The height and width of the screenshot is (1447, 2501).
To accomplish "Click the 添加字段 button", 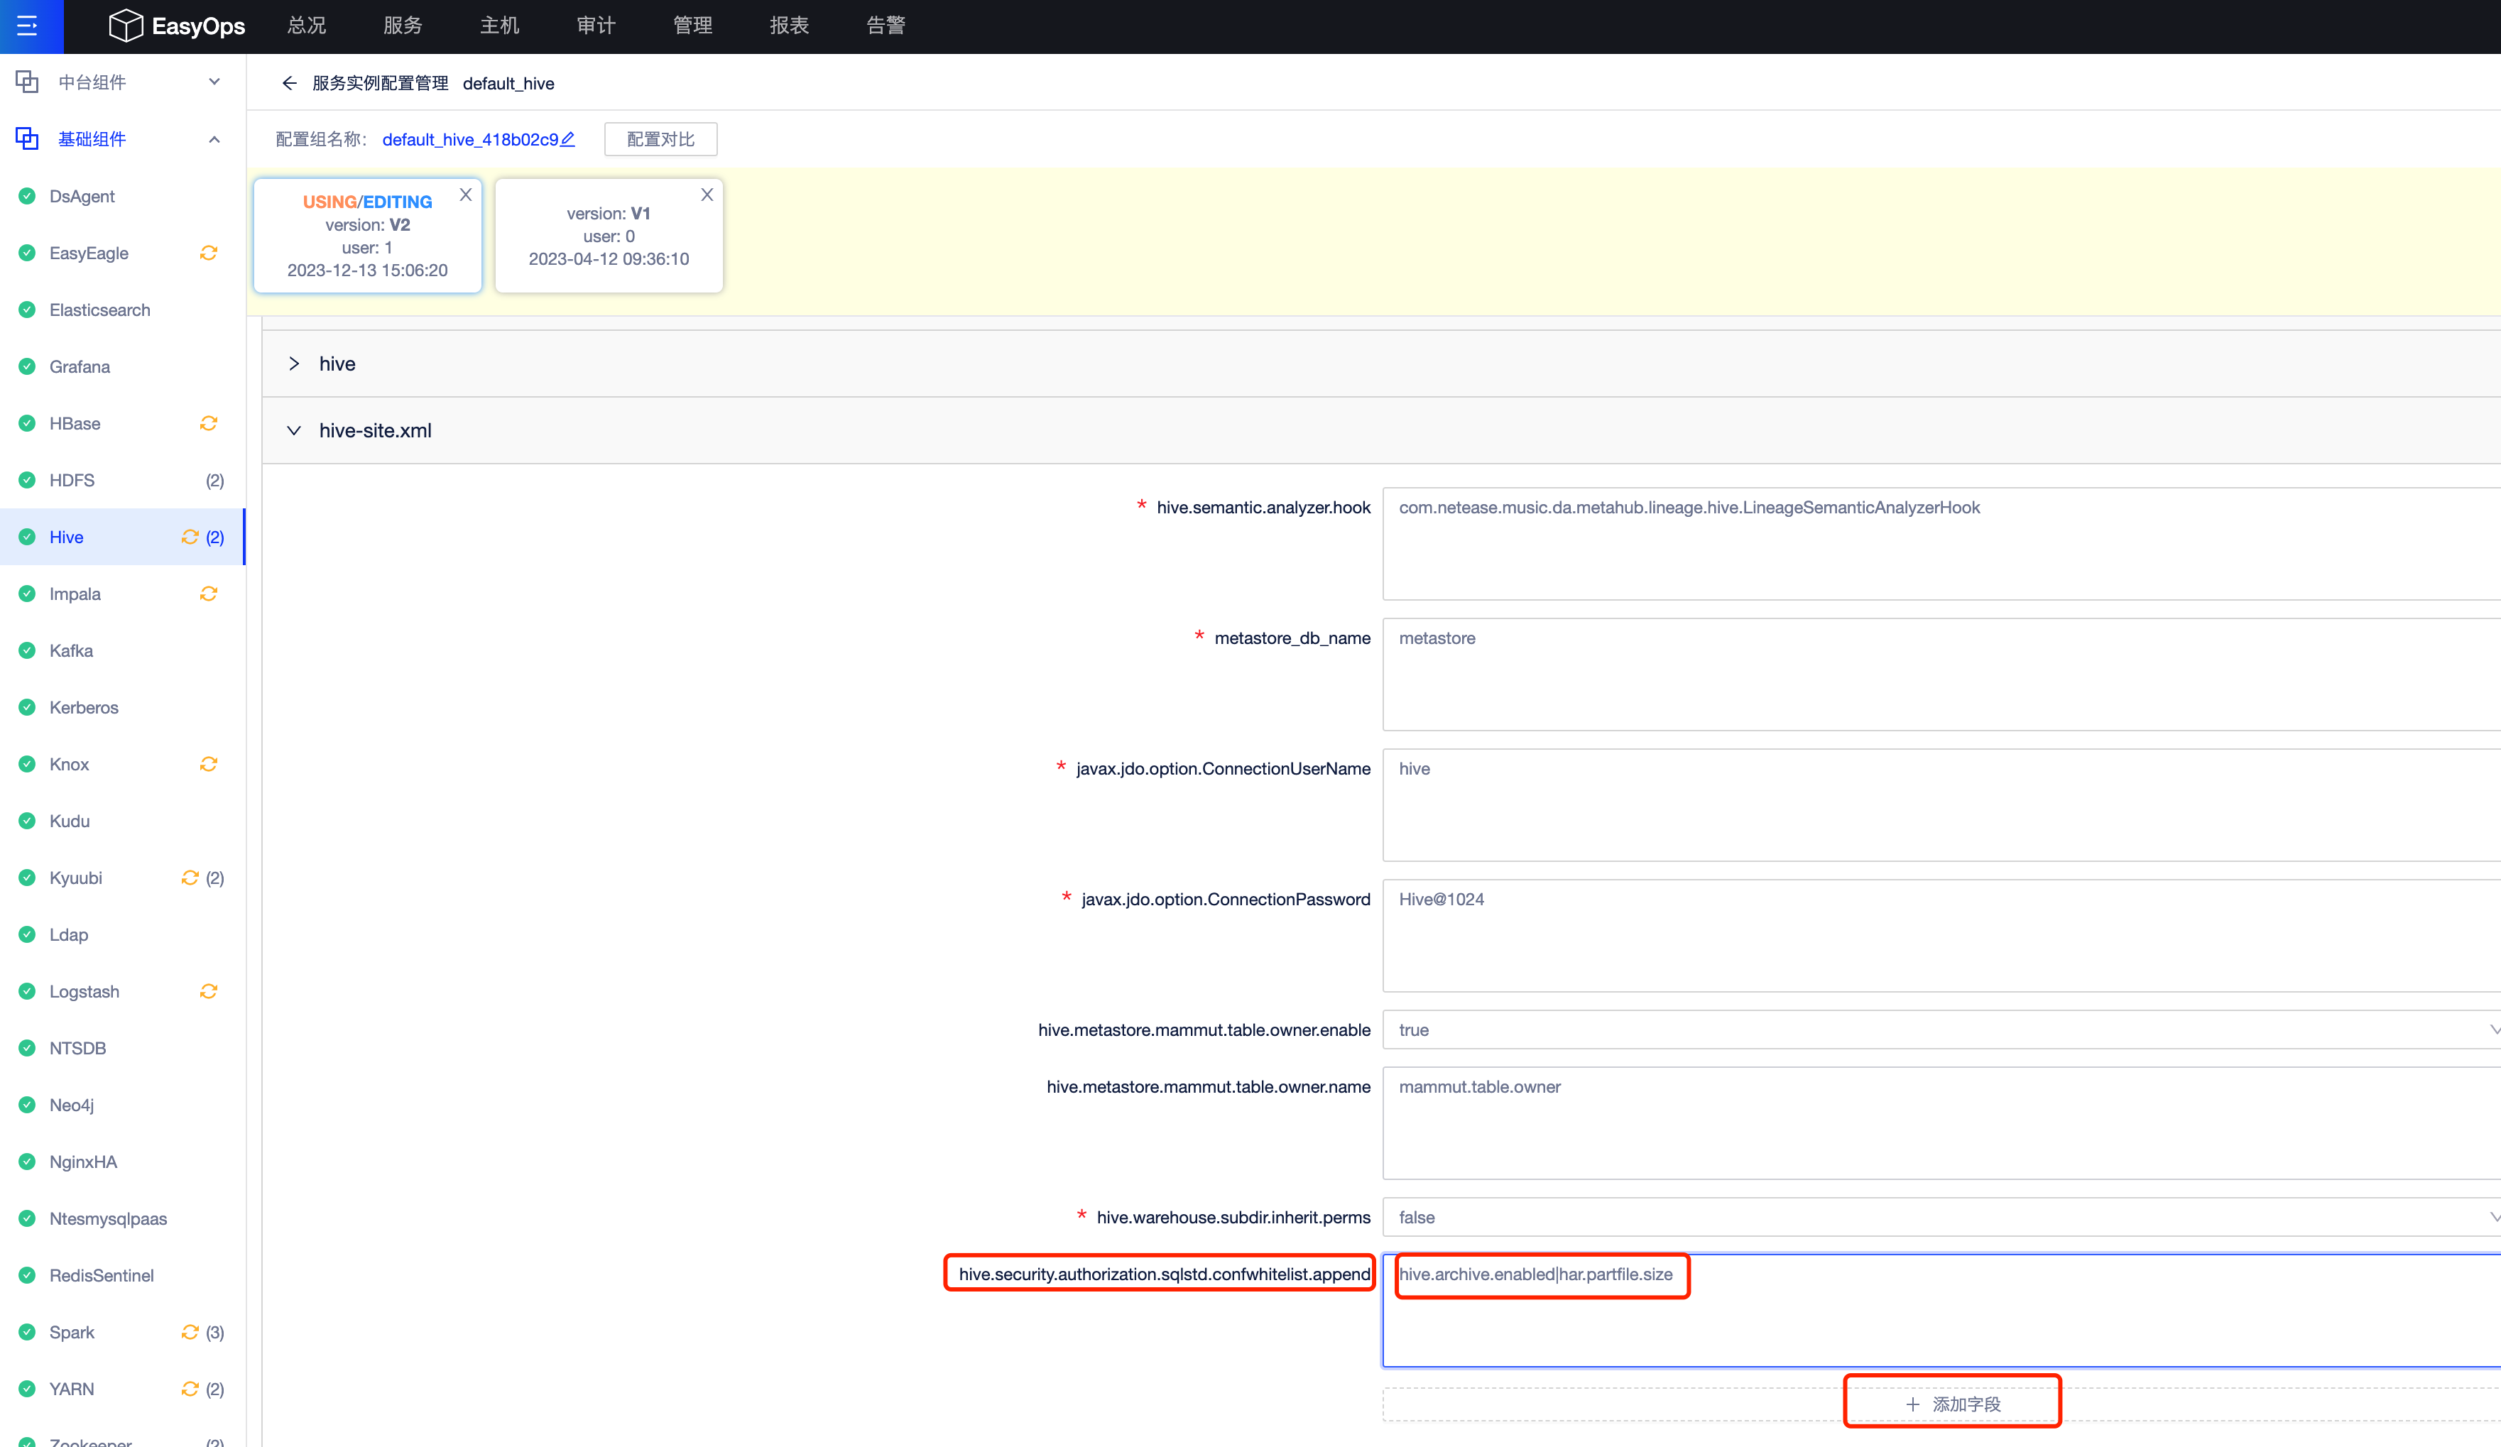I will tap(1951, 1402).
